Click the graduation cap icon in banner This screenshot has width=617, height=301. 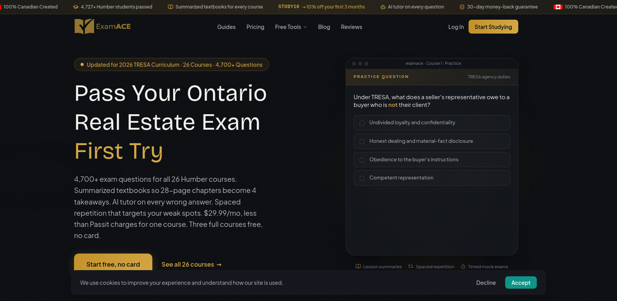click(76, 7)
